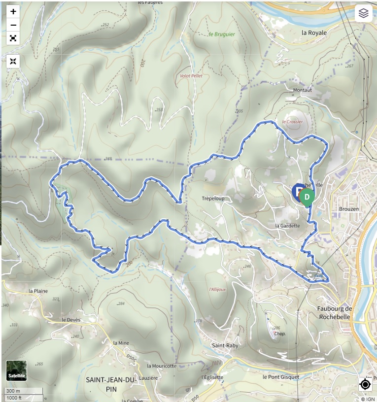Open the map layers selector
The height and width of the screenshot is (402, 377).
363,13
